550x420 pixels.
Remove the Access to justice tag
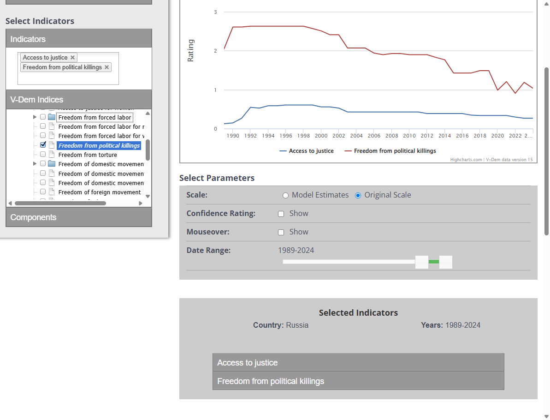pos(72,58)
